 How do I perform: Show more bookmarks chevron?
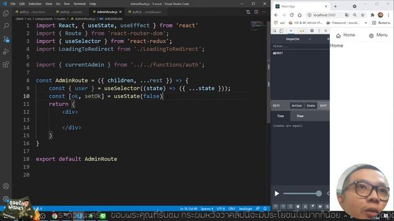(x=366, y=23)
